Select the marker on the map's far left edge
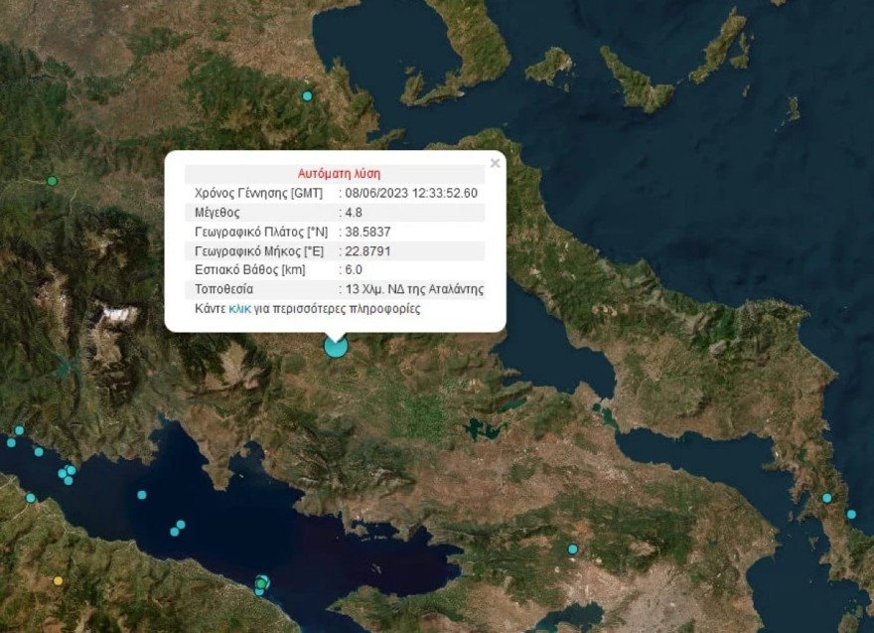 click(10, 441)
